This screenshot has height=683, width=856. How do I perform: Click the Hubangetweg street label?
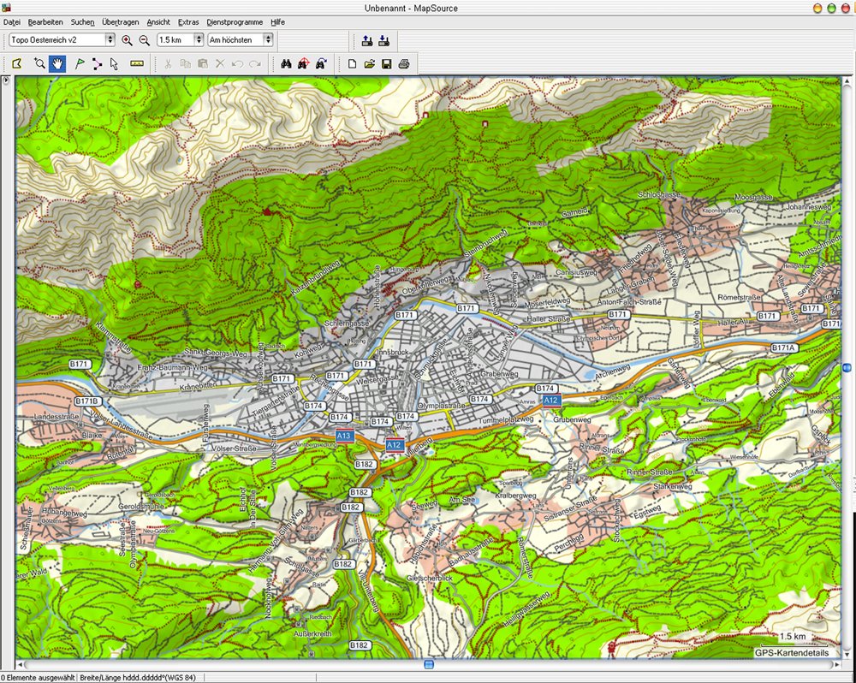[x=64, y=514]
